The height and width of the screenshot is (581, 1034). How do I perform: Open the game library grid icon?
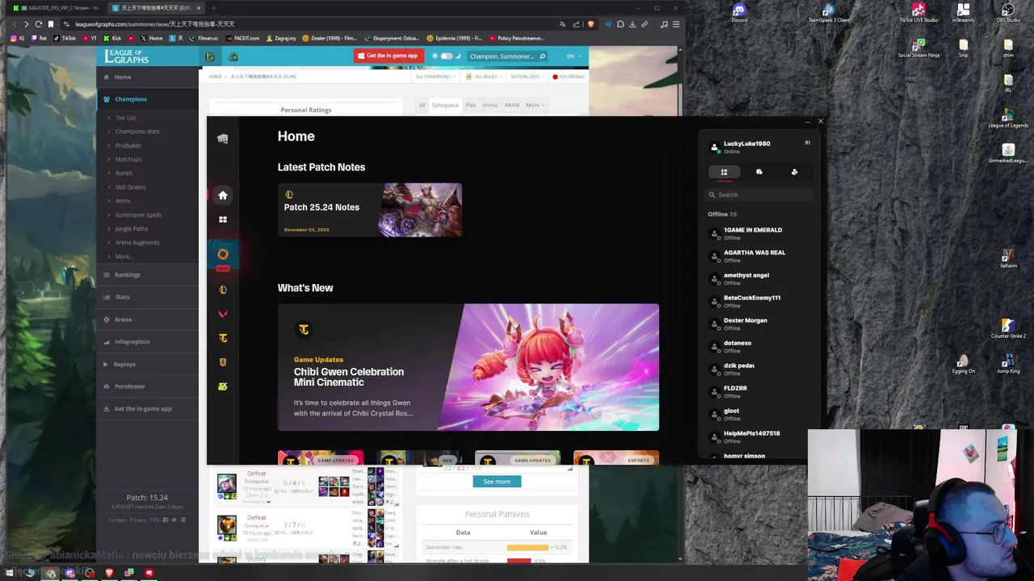(x=223, y=219)
